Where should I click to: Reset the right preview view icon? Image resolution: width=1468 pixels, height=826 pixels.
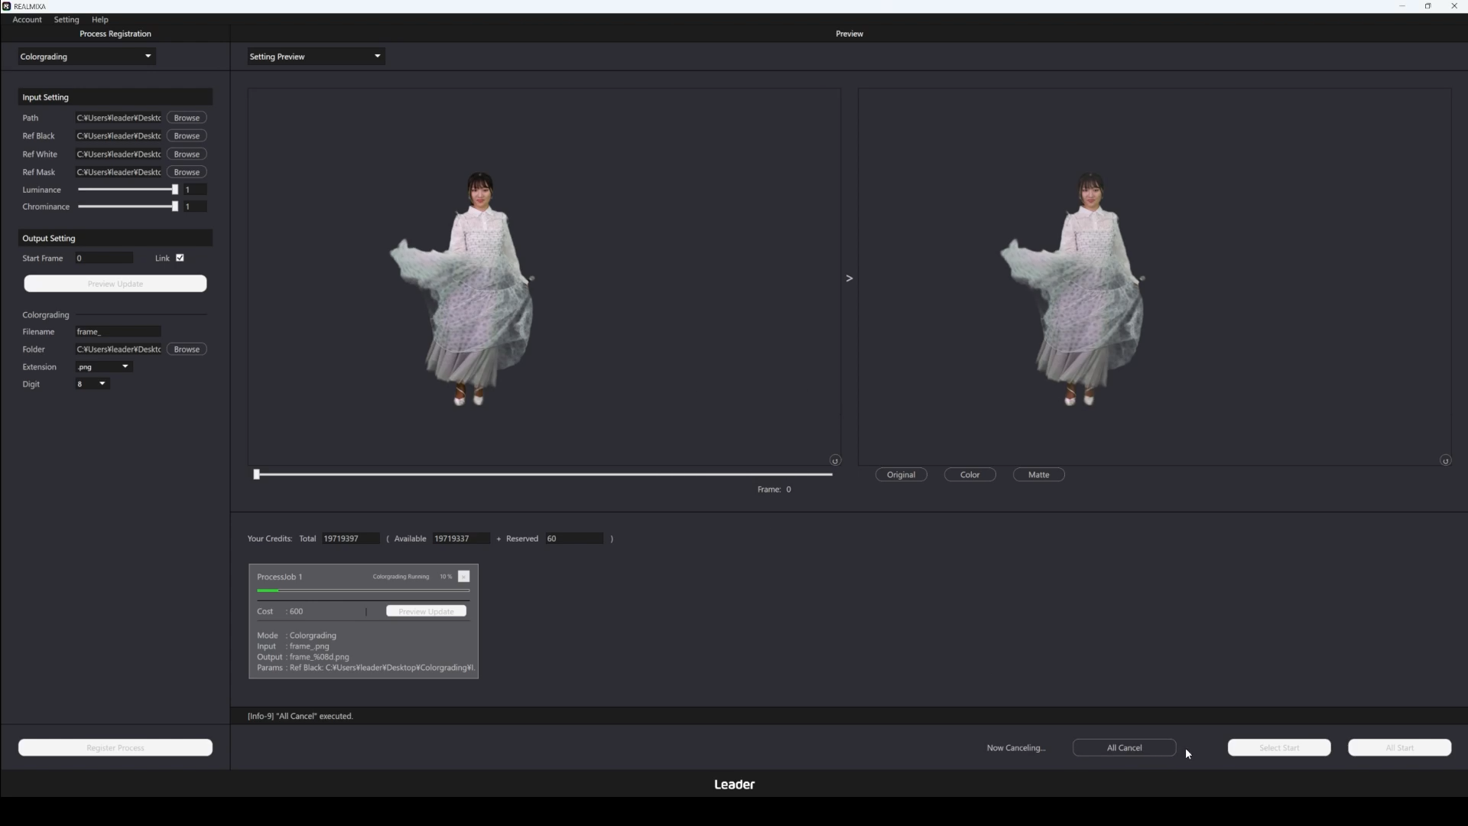point(1445,460)
